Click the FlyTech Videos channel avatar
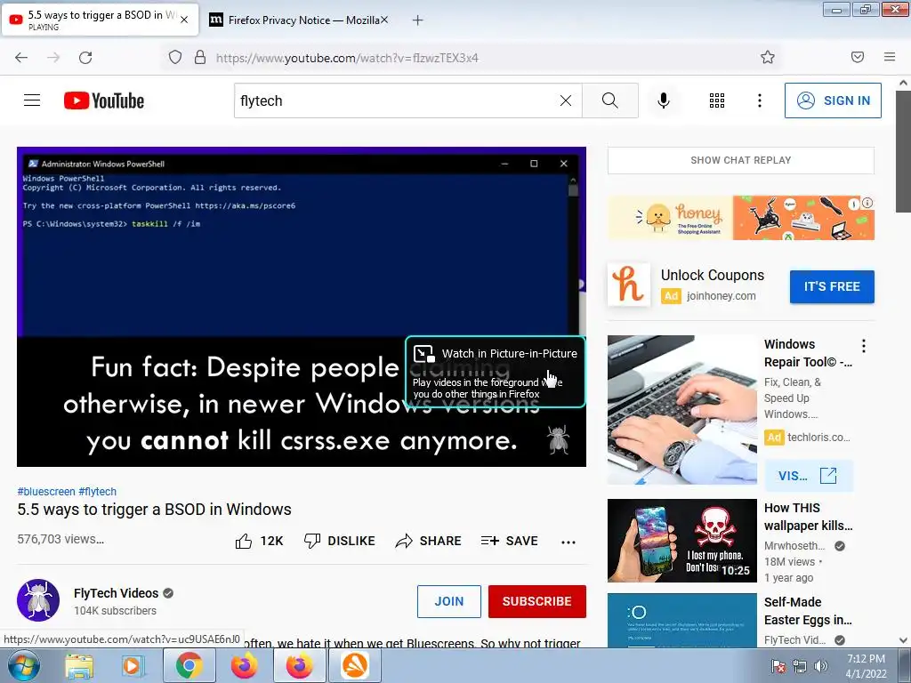 [x=38, y=600]
